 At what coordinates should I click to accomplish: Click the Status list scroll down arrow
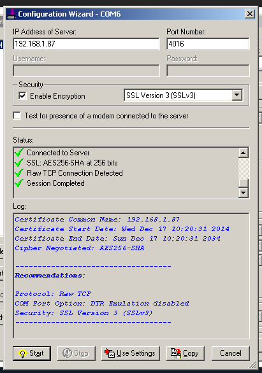pyautogui.click(x=243, y=192)
